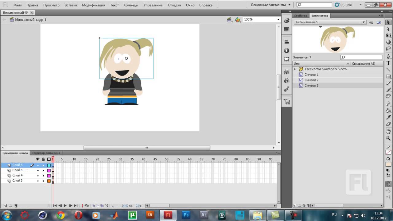Pick the Bone tool

pyautogui.click(x=388, y=104)
